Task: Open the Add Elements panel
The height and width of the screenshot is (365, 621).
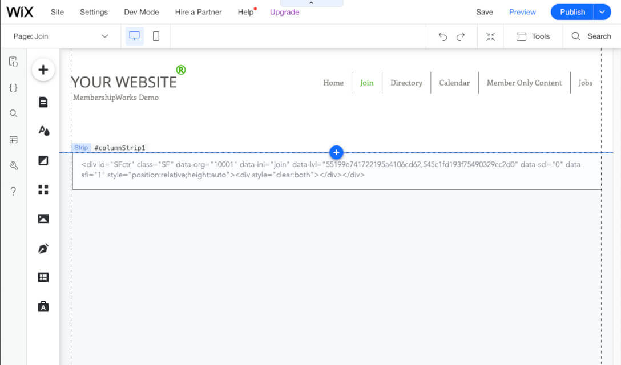Action: pyautogui.click(x=43, y=69)
